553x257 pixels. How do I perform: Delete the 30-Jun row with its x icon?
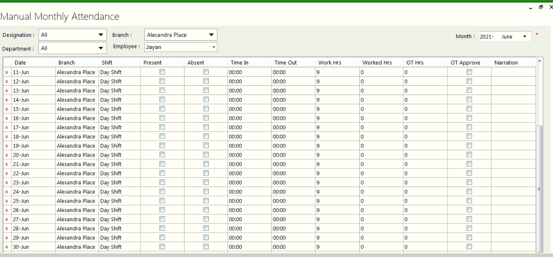tap(7, 247)
